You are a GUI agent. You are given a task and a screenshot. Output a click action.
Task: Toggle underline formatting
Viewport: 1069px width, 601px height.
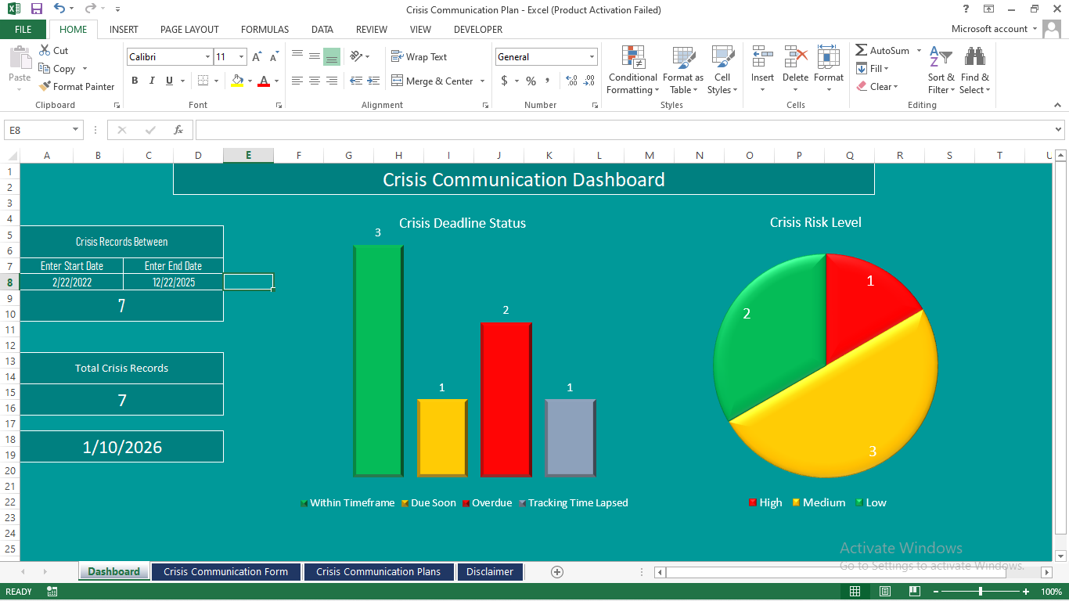point(168,81)
